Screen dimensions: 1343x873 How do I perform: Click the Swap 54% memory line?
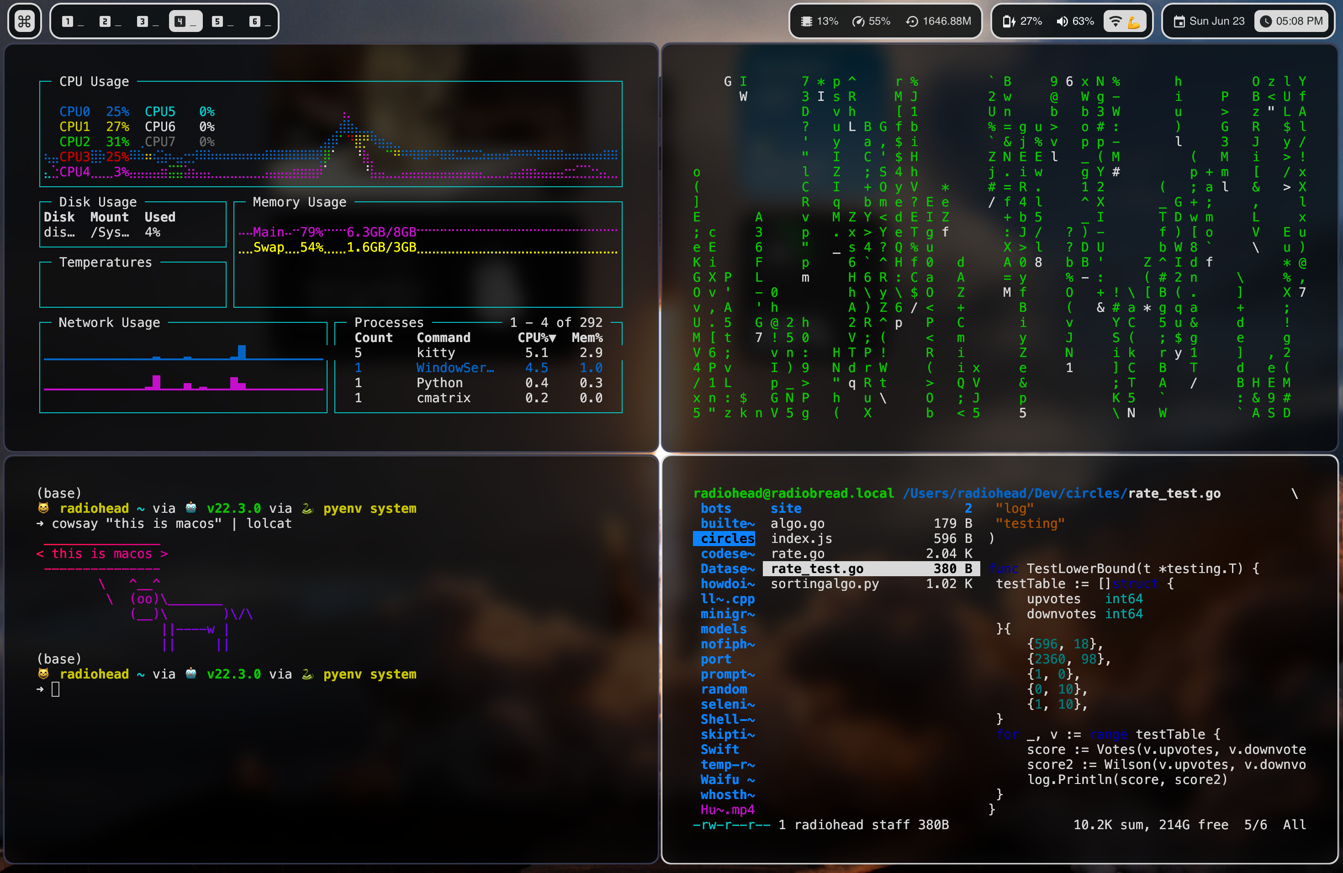pos(335,247)
